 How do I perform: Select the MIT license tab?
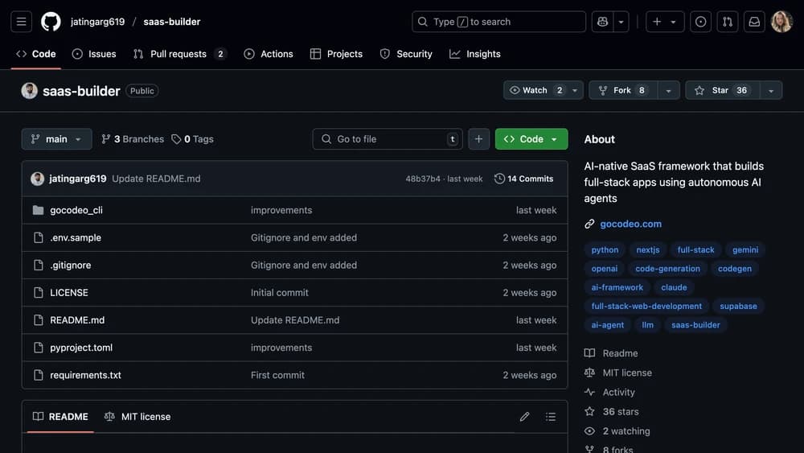coord(137,417)
